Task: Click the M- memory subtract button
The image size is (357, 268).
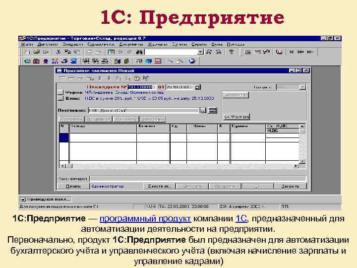Action: tap(310, 52)
